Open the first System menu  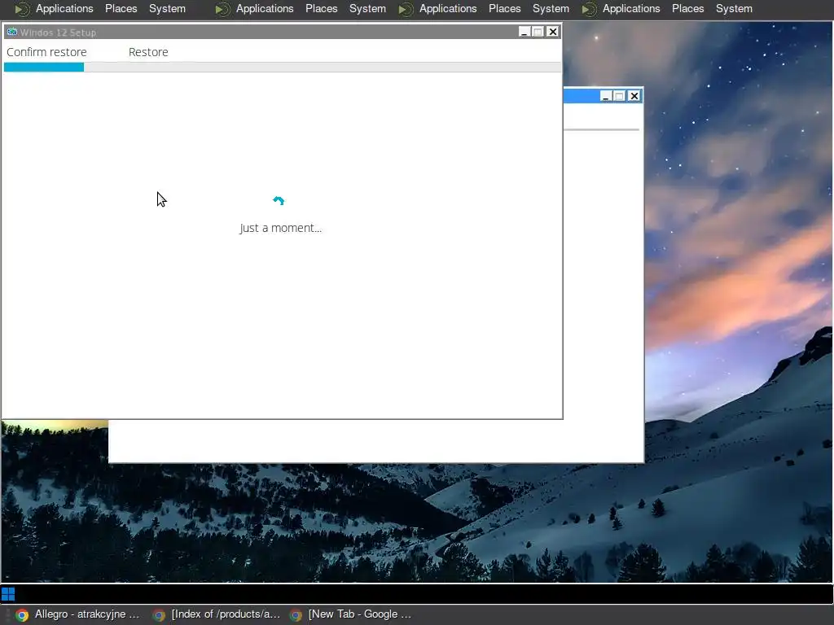coord(167,8)
